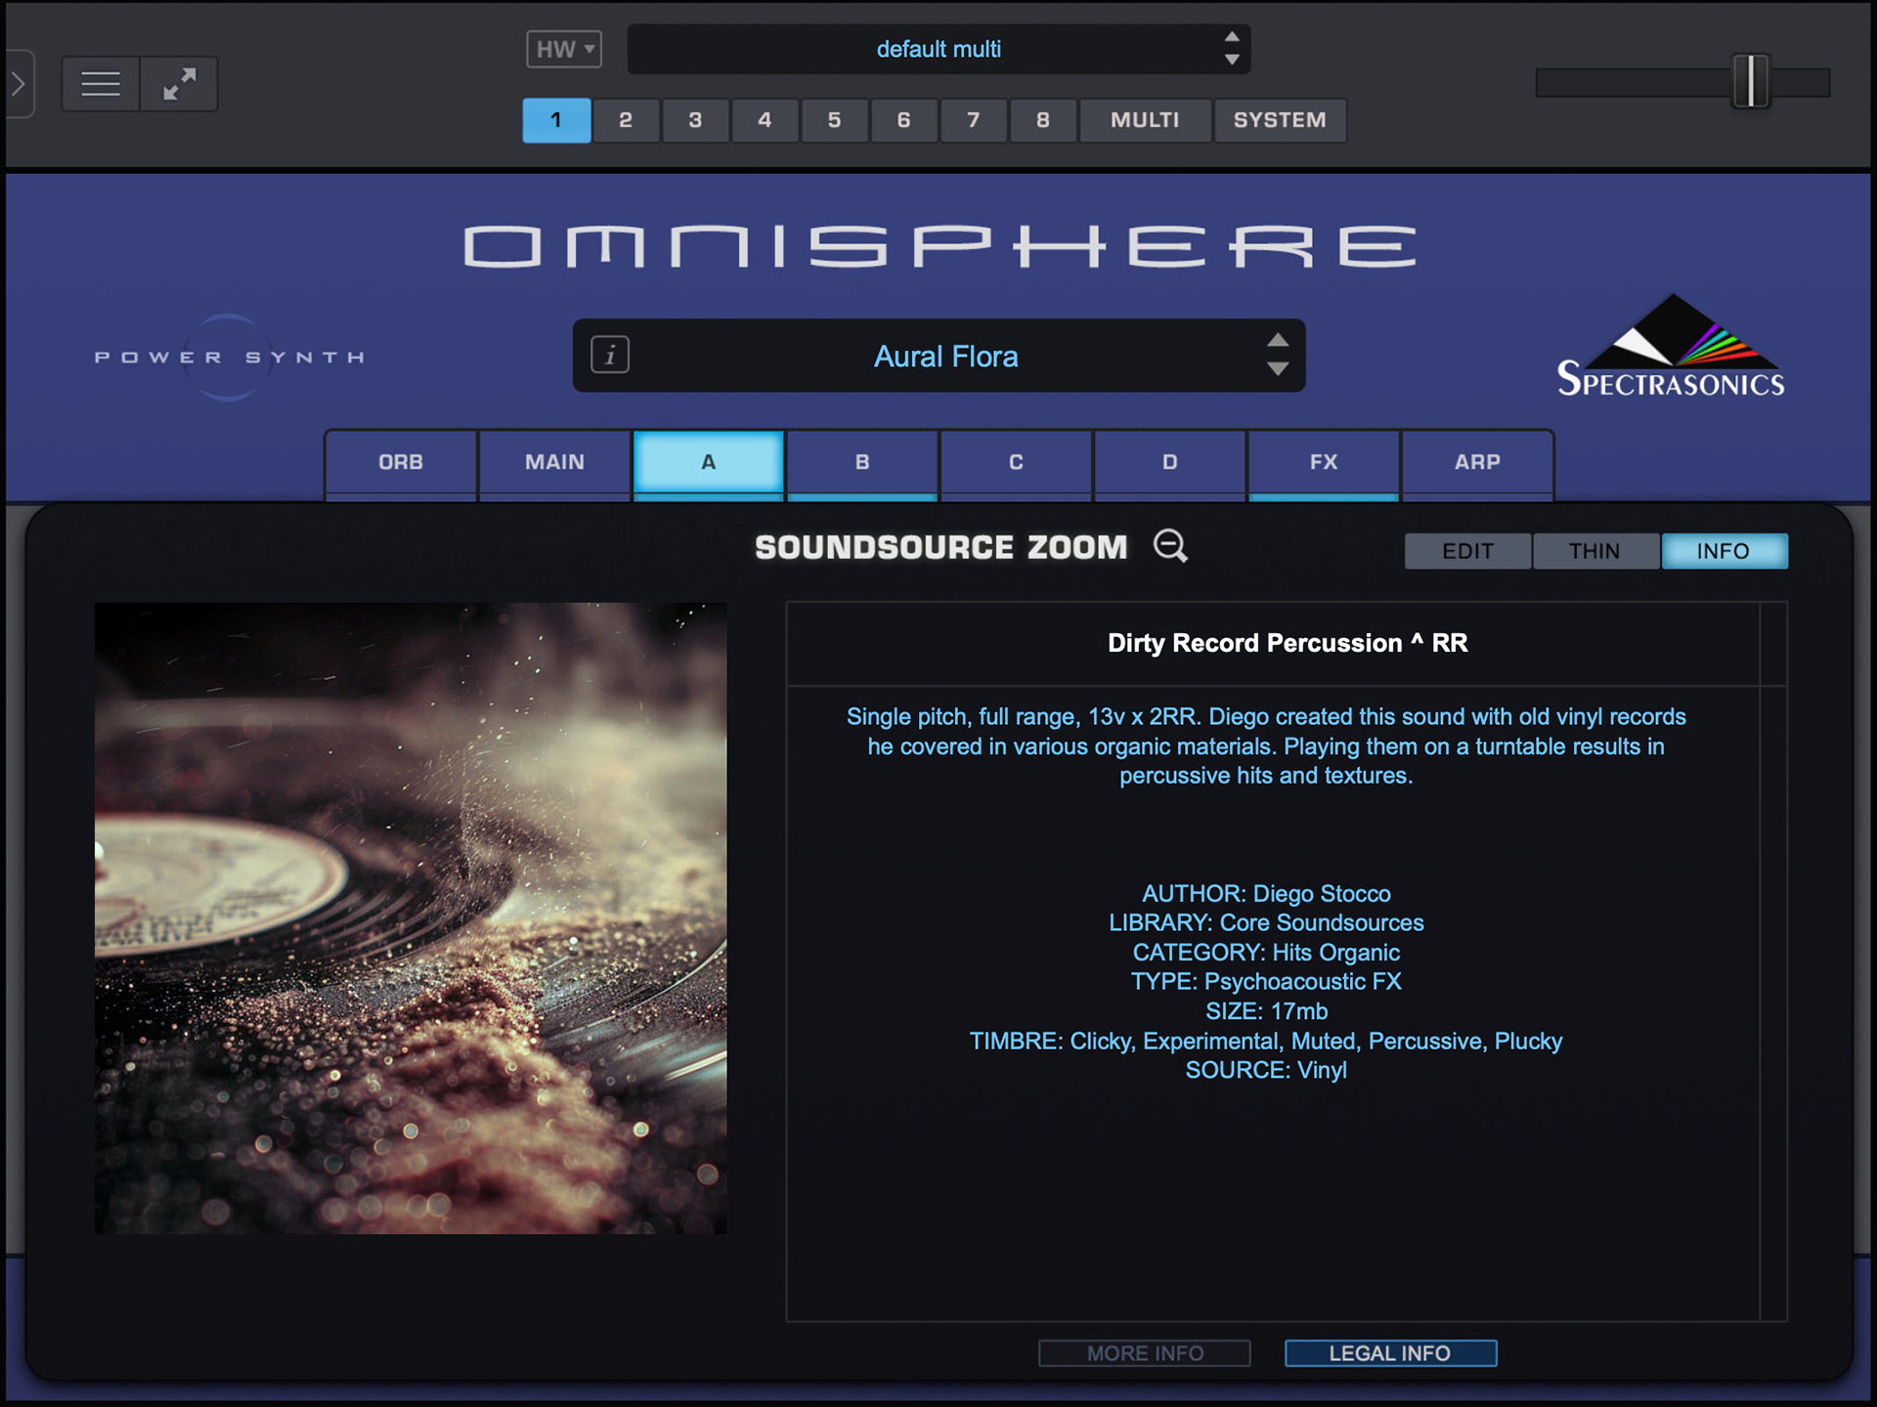Click the LEGAL INFO button
The image size is (1877, 1407).
(1389, 1353)
